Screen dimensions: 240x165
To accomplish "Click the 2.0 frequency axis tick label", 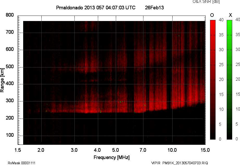I will (41, 150).
